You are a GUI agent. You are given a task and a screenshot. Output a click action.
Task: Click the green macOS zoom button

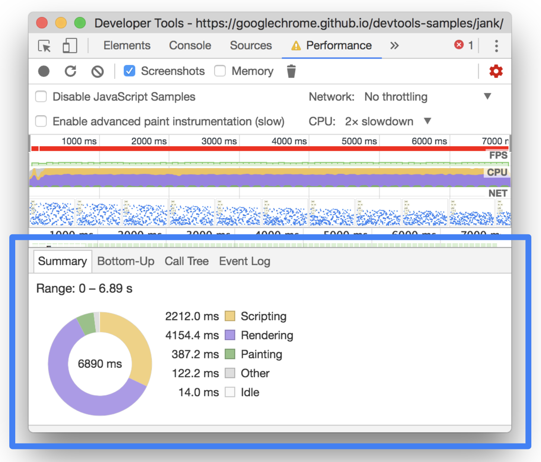(x=80, y=23)
